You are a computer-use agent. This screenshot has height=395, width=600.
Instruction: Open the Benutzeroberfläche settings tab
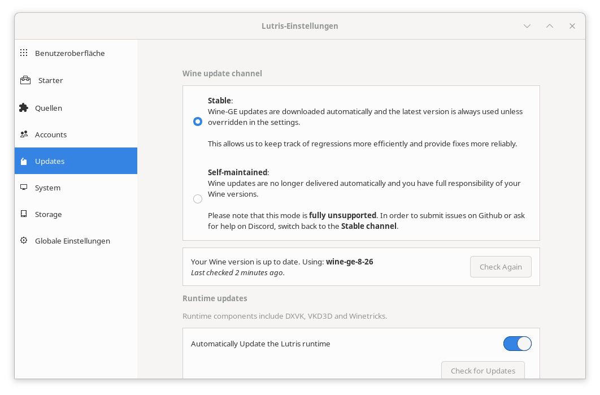(x=70, y=53)
